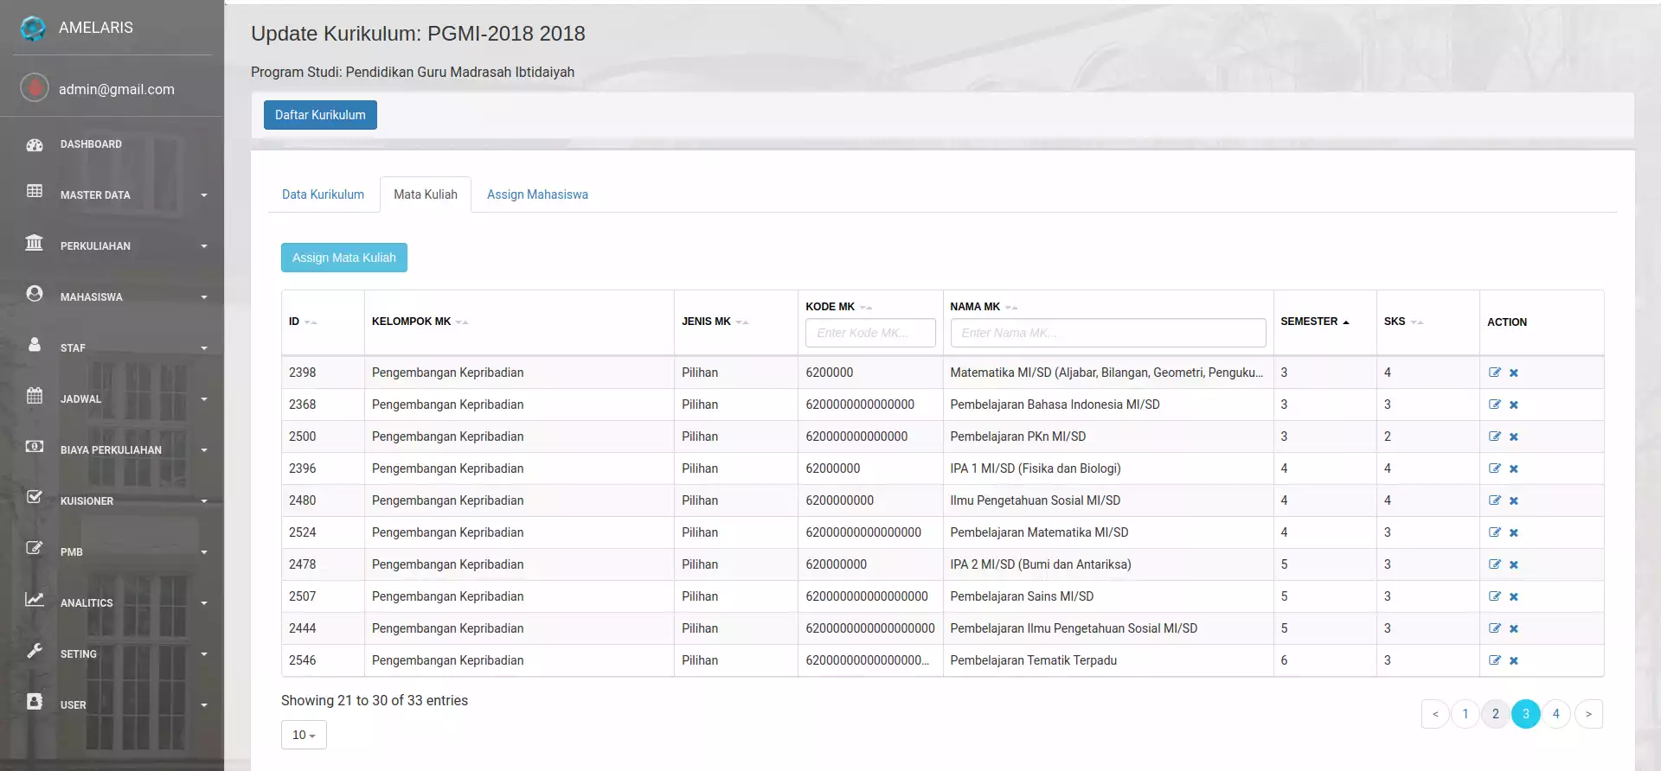Click the PMB edit icon
Image resolution: width=1661 pixels, height=771 pixels.
(x=35, y=548)
